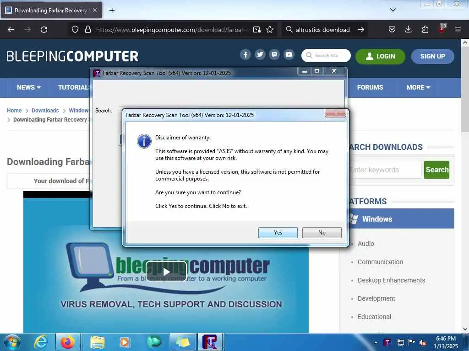Click the URL address bar
469x351 pixels.
tap(172, 30)
